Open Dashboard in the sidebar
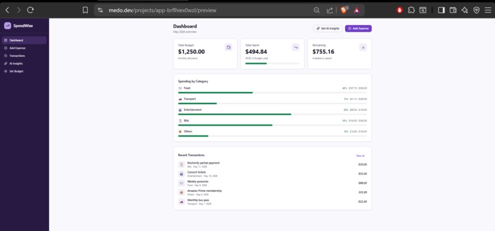Screen dimensions: 495x231 (25, 40)
